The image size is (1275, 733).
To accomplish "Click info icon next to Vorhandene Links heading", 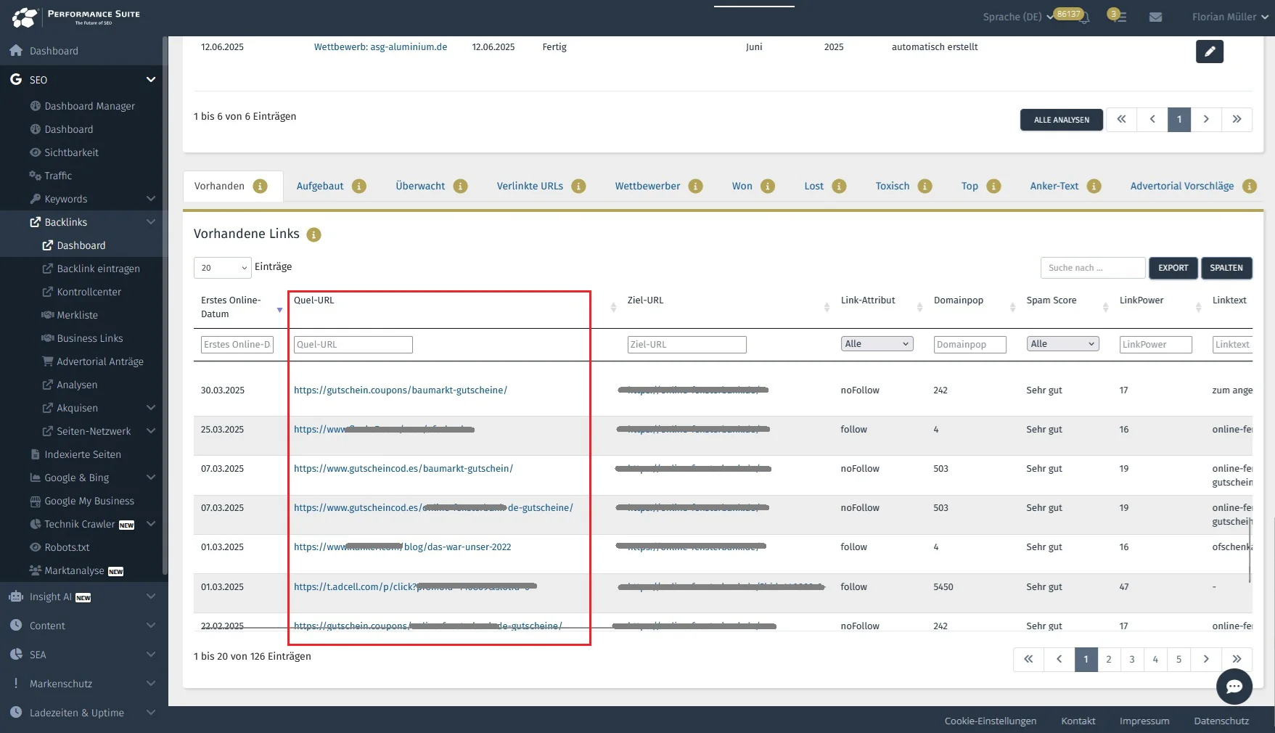I will pos(313,234).
